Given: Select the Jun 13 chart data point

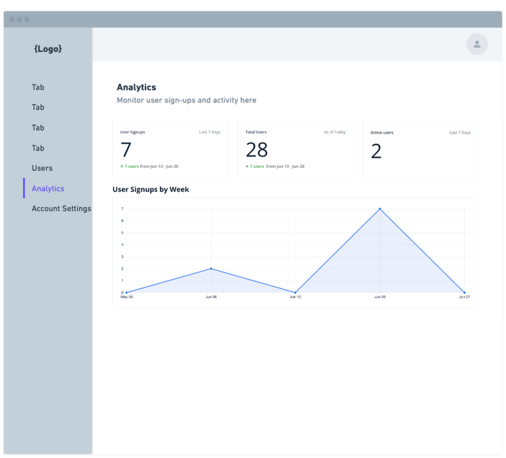Looking at the screenshot, I should tap(295, 293).
